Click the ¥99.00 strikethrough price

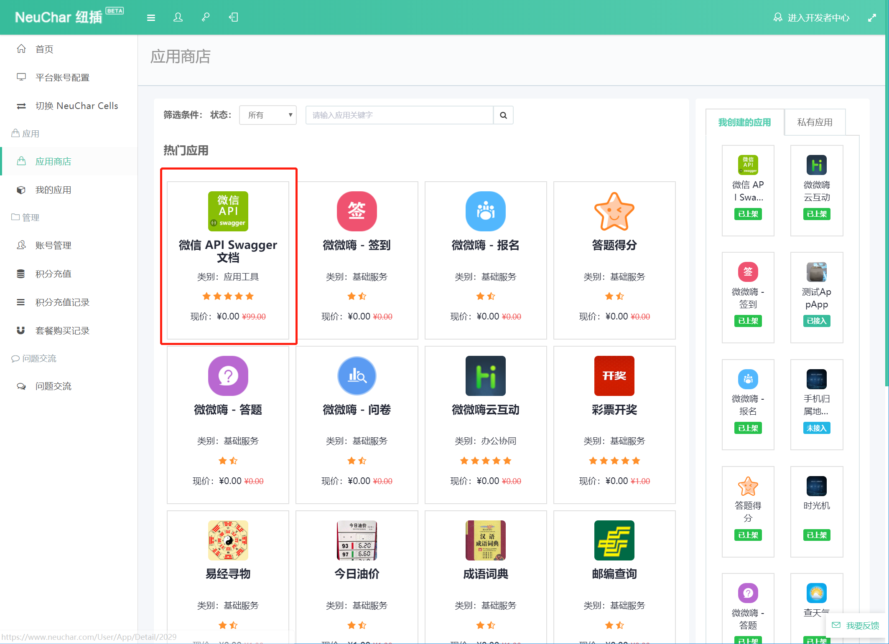coord(254,317)
